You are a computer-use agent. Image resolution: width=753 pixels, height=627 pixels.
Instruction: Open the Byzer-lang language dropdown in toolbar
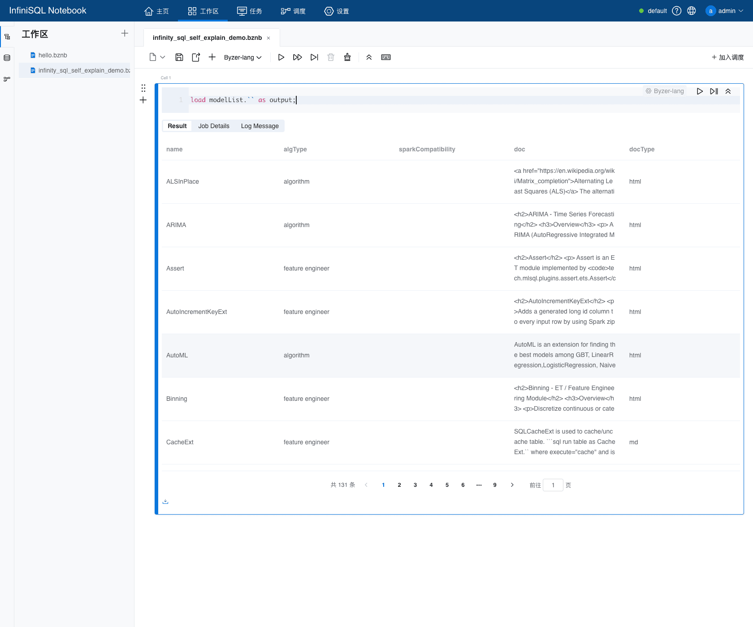(x=242, y=57)
